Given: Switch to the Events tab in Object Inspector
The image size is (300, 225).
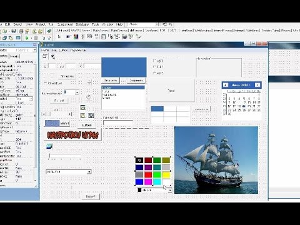Looking at the screenshot, I should point(14,56).
